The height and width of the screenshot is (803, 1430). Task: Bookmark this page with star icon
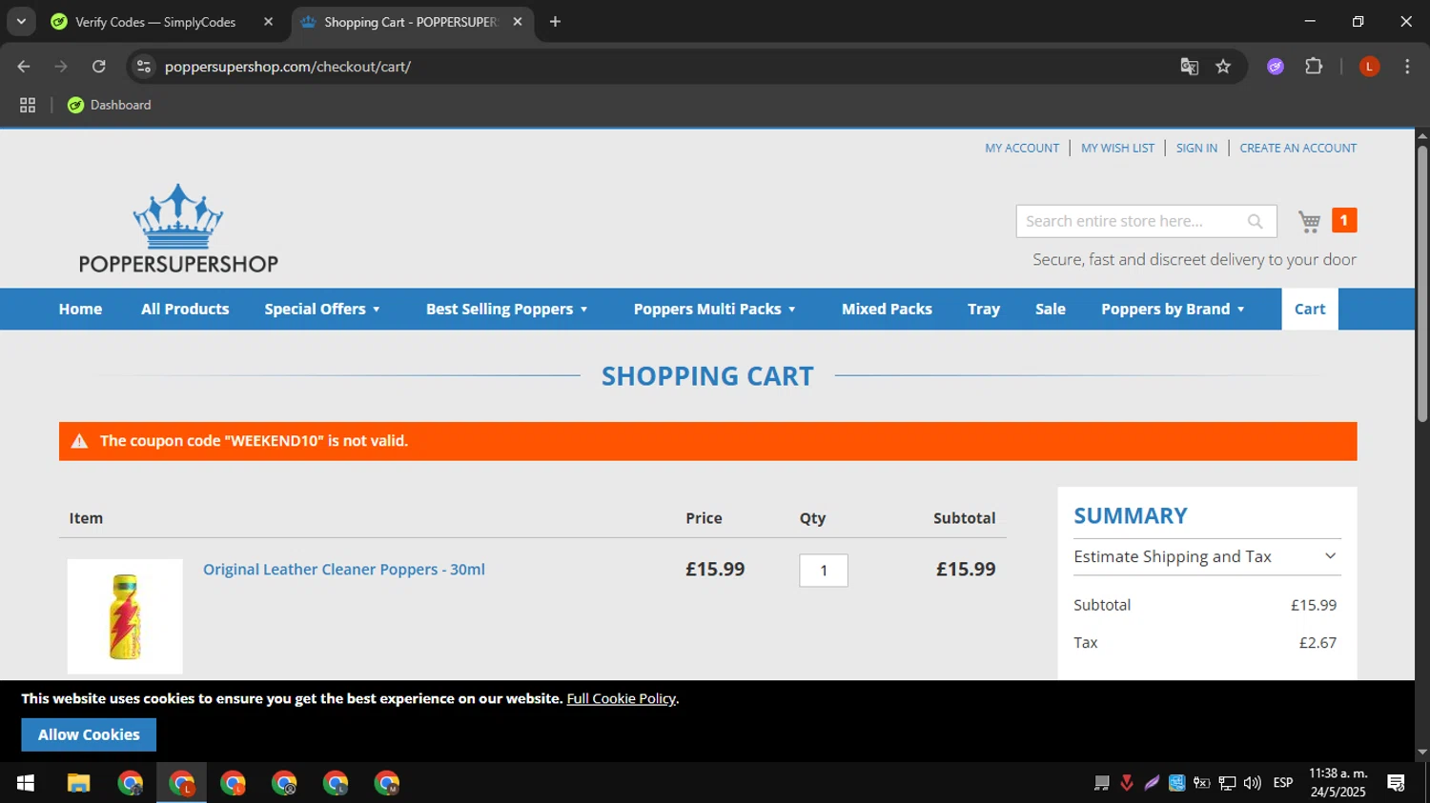tap(1223, 67)
